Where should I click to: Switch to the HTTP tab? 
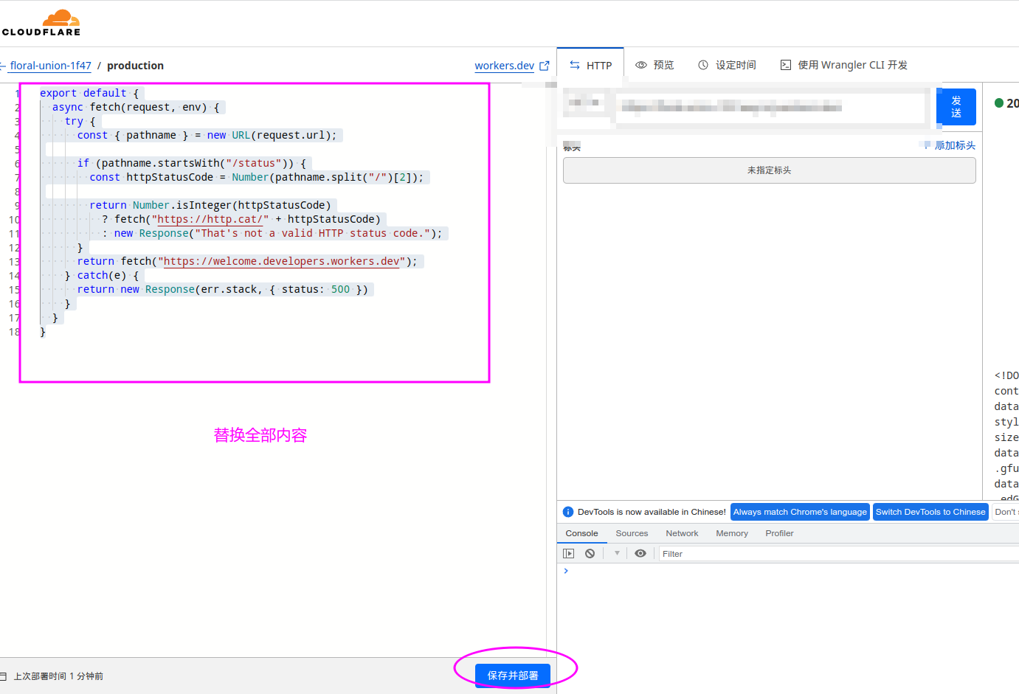591,66
